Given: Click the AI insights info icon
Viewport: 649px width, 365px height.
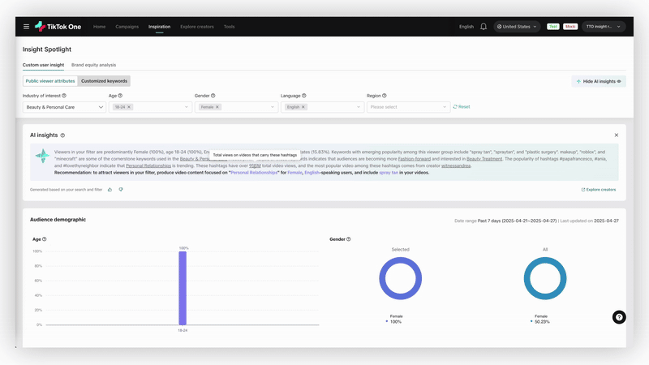Looking at the screenshot, I should [x=62, y=135].
